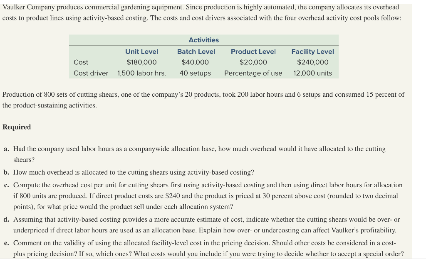Select the $40,000 cost cell
The image size is (426, 259).
tap(195, 62)
